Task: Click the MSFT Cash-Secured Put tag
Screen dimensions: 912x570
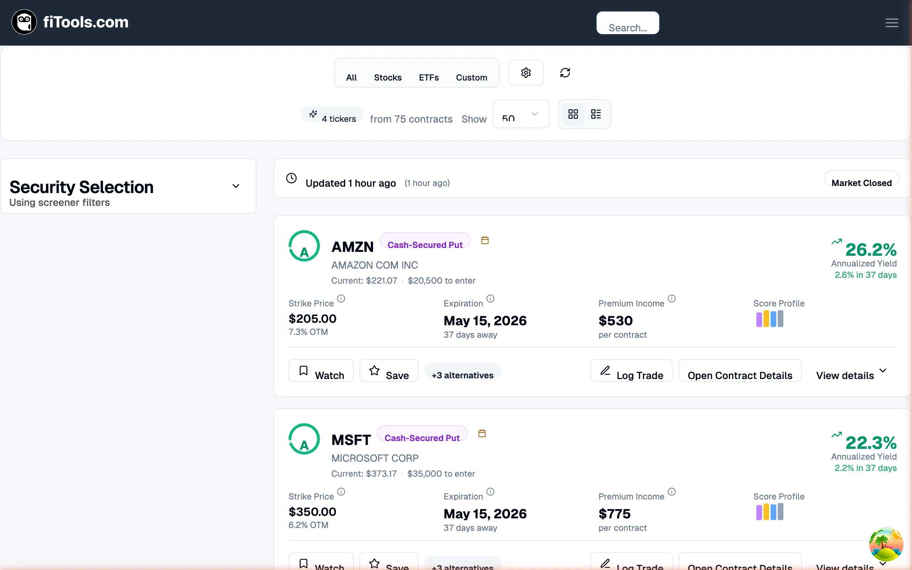Action: click(x=422, y=434)
